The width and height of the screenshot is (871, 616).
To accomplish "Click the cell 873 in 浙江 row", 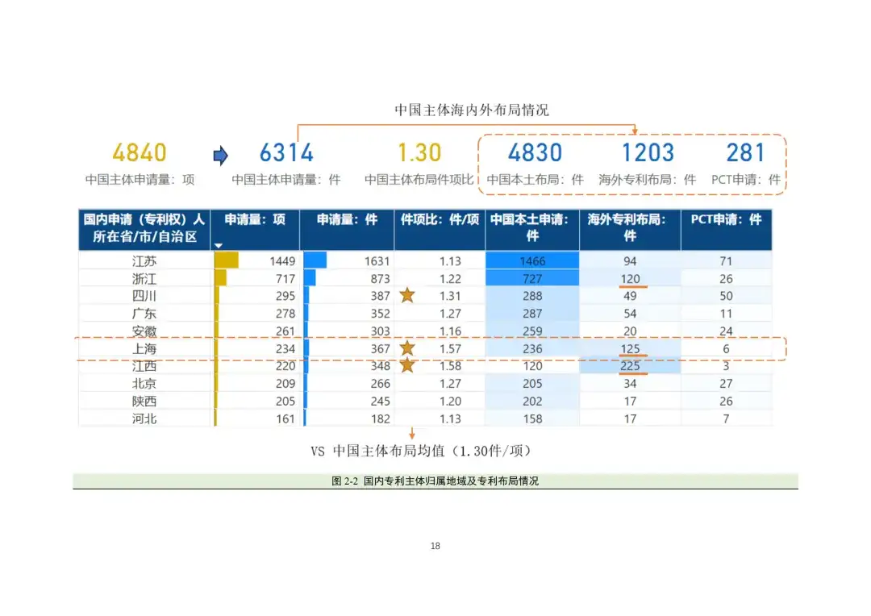I will coord(380,278).
